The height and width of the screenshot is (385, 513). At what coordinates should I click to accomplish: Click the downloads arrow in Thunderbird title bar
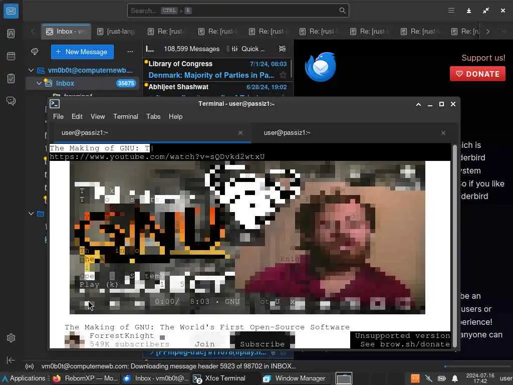pyautogui.click(x=469, y=11)
